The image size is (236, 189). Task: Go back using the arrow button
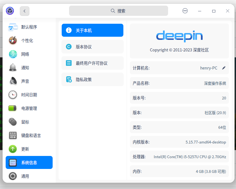25,11
